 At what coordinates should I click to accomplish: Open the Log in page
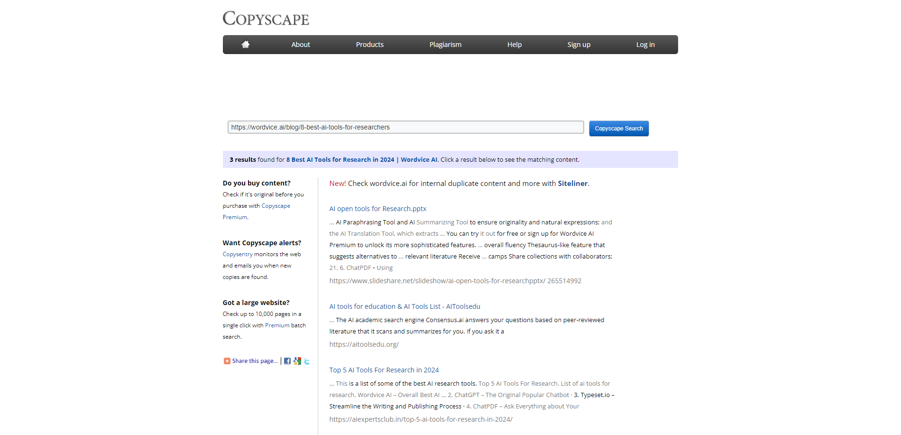pyautogui.click(x=645, y=44)
